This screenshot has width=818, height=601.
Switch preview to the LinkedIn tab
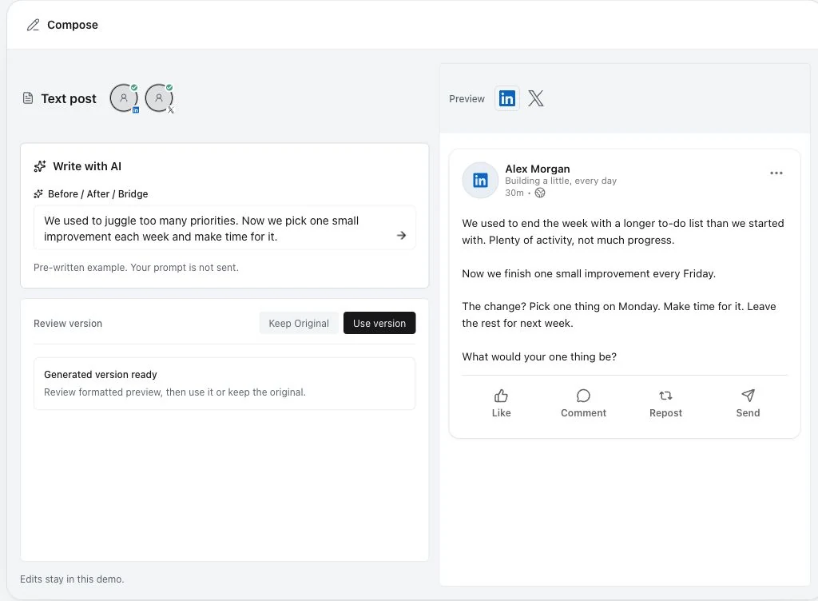pos(506,98)
